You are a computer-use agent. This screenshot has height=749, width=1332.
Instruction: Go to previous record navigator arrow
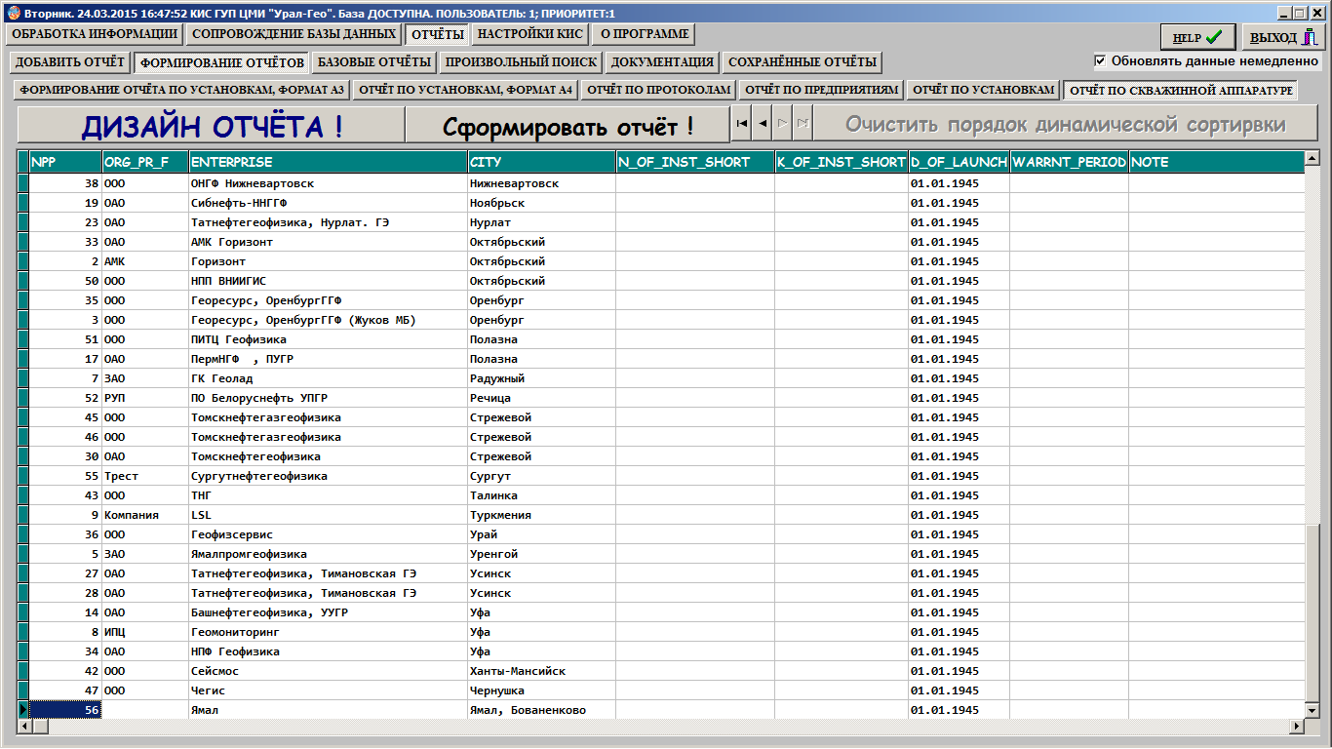(x=763, y=124)
